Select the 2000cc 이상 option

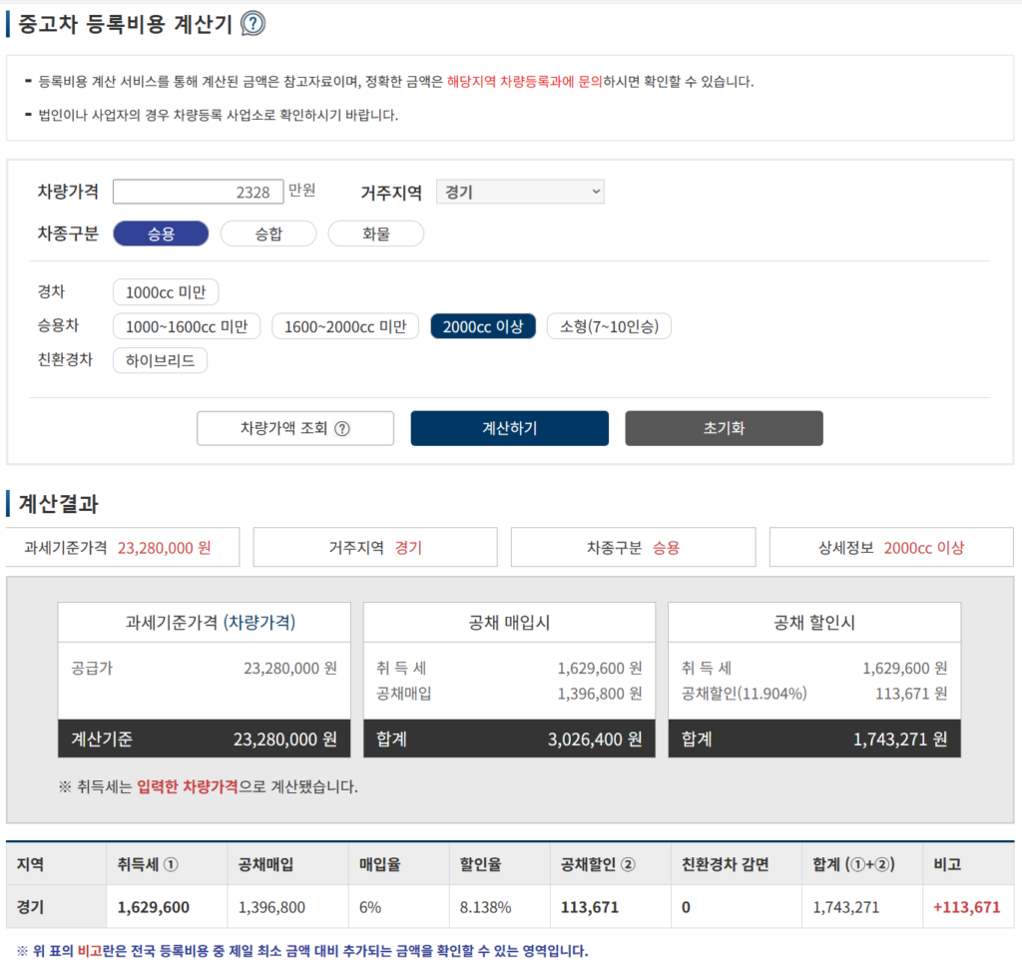(483, 325)
